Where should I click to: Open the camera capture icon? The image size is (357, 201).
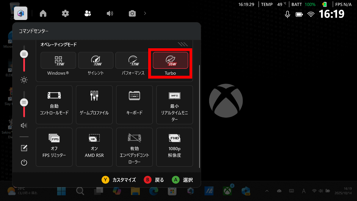132,13
